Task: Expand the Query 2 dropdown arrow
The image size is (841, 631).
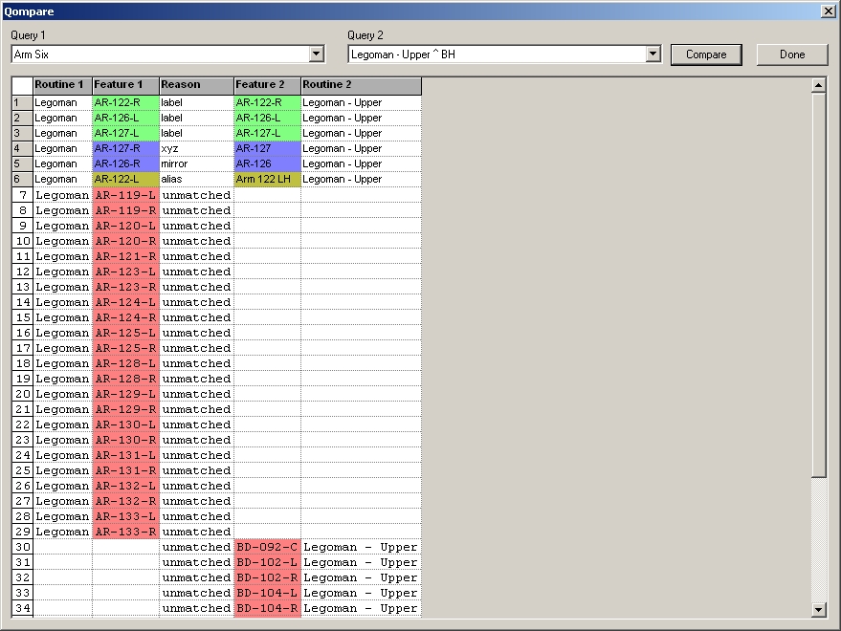Action: [x=653, y=54]
